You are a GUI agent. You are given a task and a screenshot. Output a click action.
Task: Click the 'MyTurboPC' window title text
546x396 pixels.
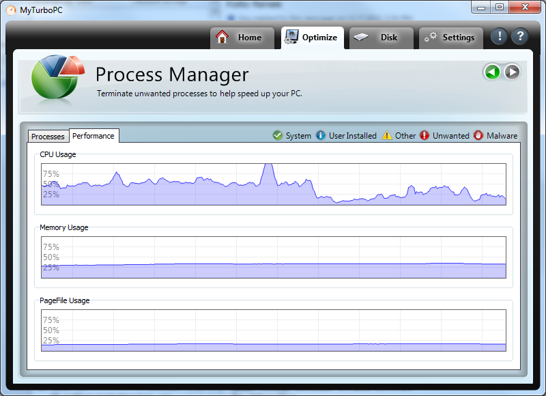(x=41, y=10)
